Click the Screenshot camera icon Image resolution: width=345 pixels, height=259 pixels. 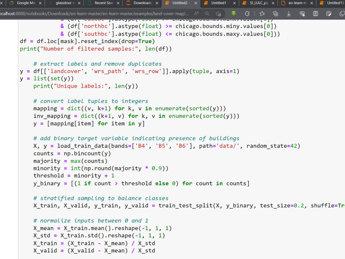pyautogui.click(x=329, y=14)
